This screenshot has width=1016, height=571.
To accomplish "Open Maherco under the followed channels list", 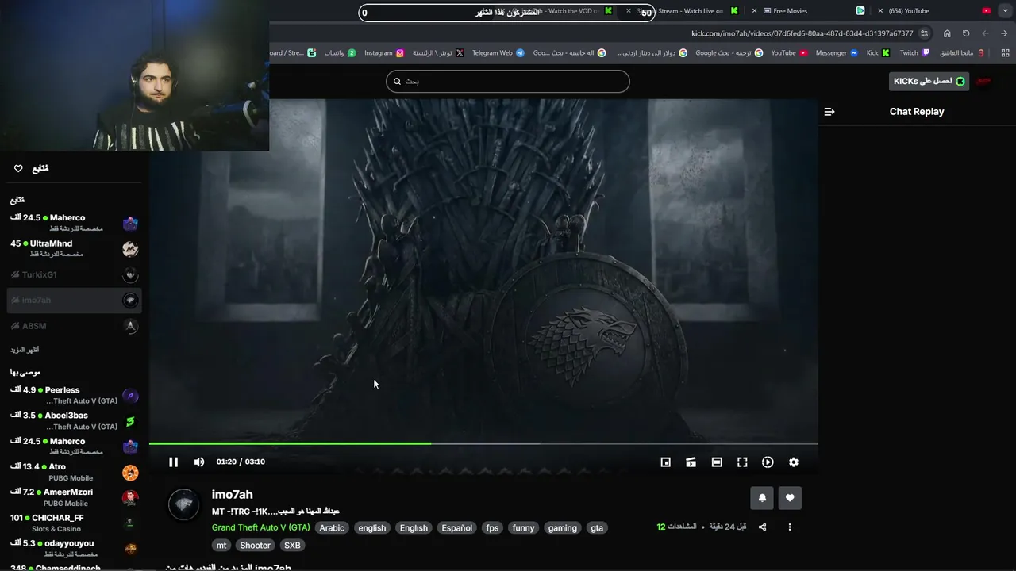I will [x=74, y=222].
